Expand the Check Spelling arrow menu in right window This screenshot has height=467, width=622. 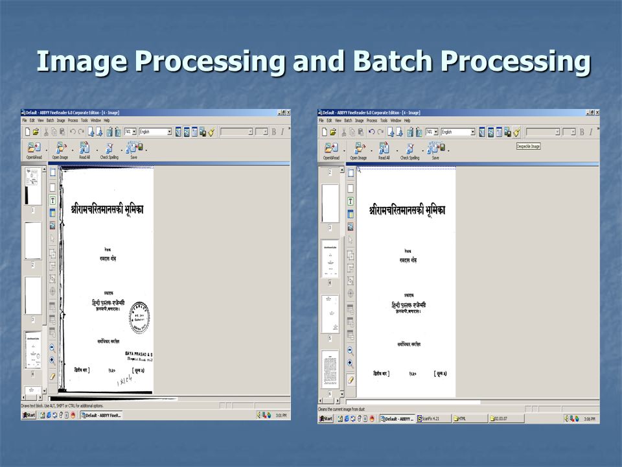[423, 151]
